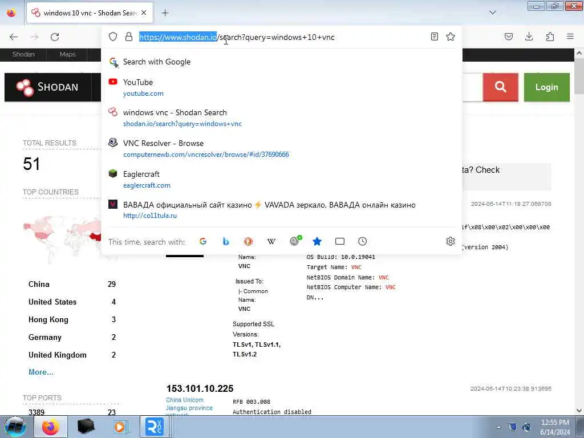This screenshot has height=438, width=584.
Task: Open Shodan link in top black bar
Action: [x=23, y=54]
